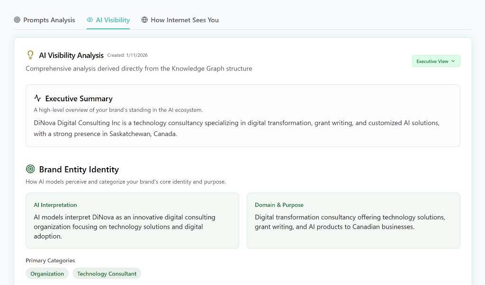Viewport: 485px width, 285px height.
Task: Switch to the Prompts Analysis tab
Action: (x=49, y=20)
